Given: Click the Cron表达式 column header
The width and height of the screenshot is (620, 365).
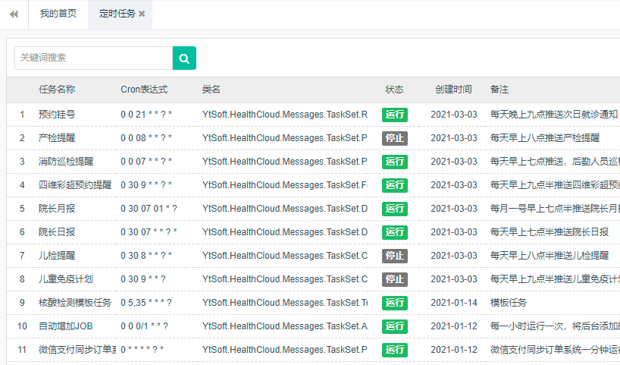Looking at the screenshot, I should point(144,90).
